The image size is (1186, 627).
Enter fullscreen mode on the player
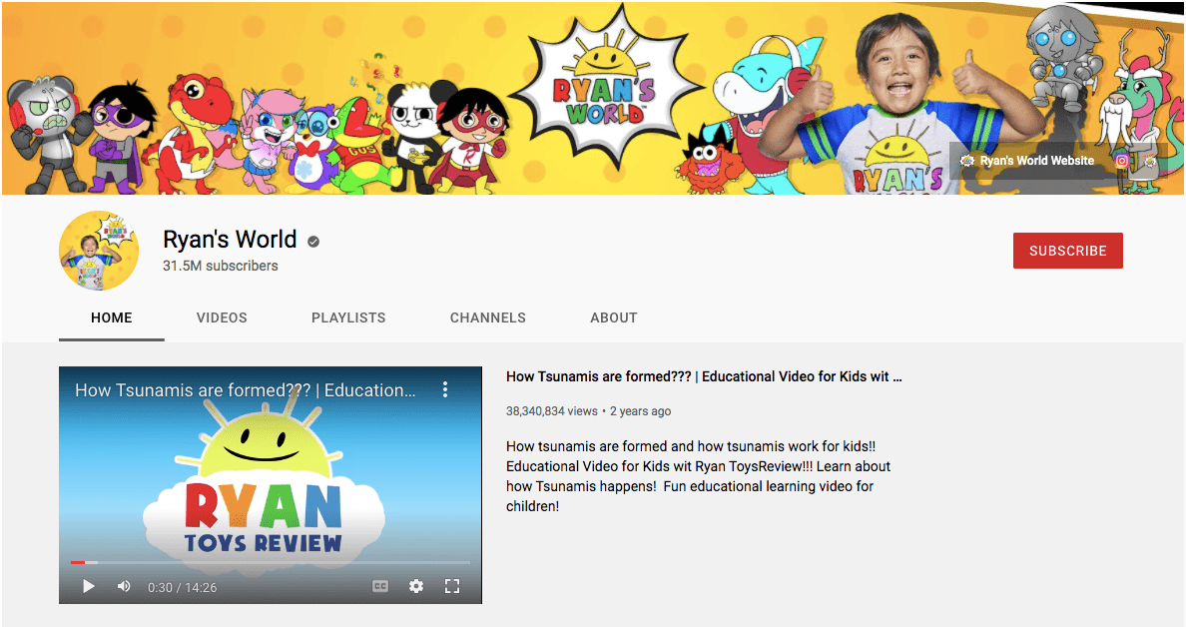452,586
